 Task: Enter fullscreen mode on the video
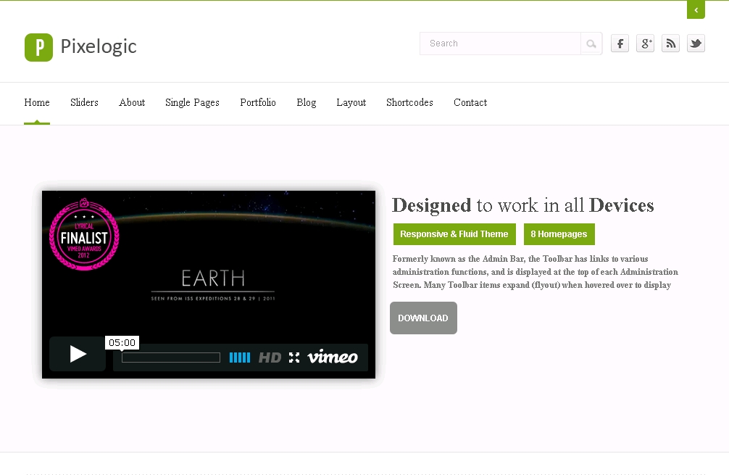pyautogui.click(x=294, y=358)
